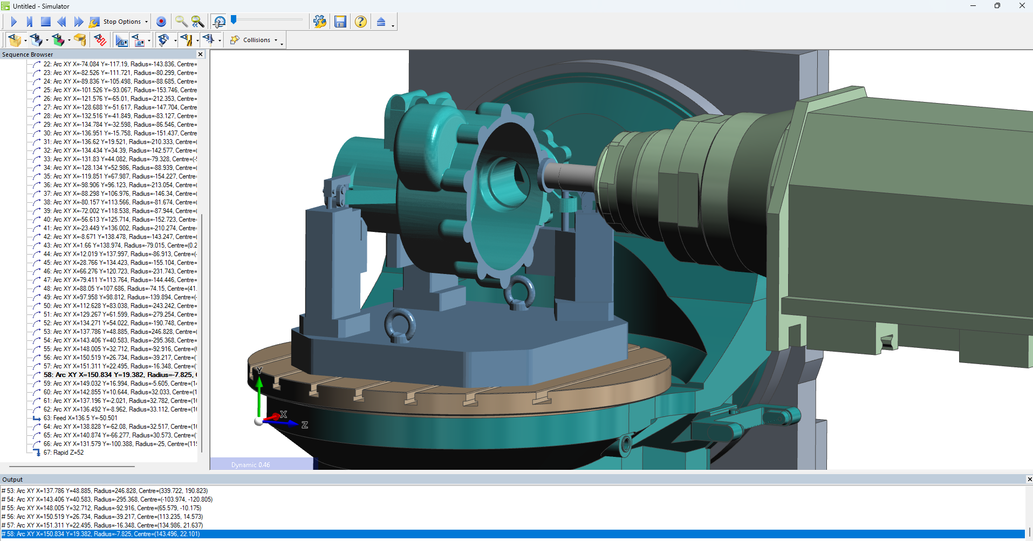The image size is (1033, 541).
Task: Toggle the speed clock control button
Action: click(219, 22)
